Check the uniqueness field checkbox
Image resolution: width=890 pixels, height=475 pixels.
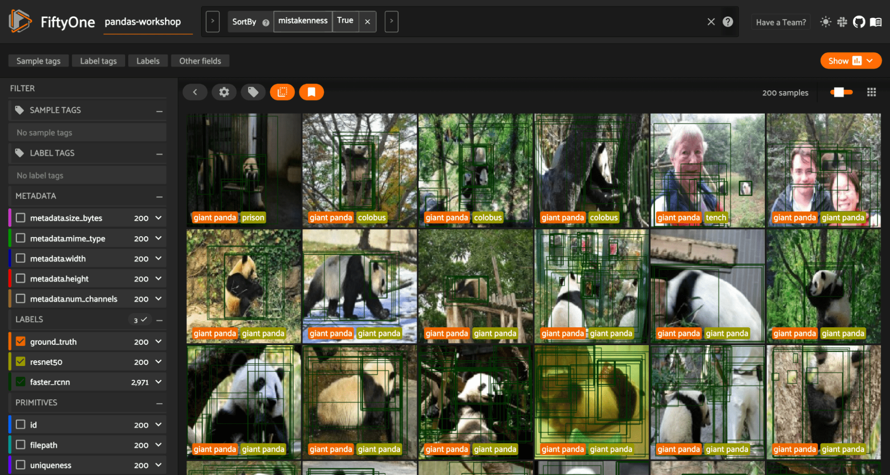click(20, 465)
